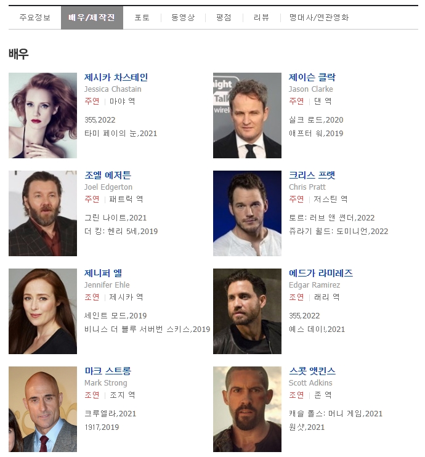Screen dimensions: 425x457
Task: Open the 동영상 tab
Action: (183, 17)
